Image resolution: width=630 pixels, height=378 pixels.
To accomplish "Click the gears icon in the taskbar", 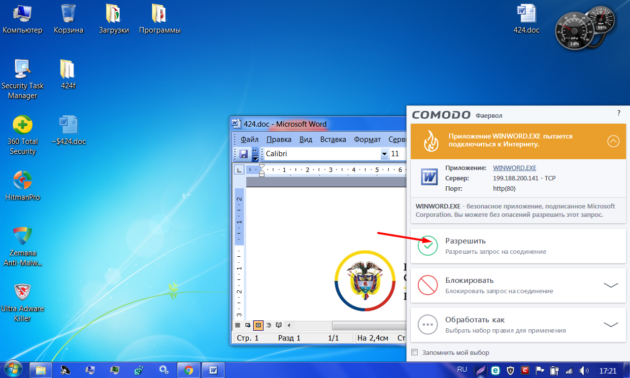I will click(x=164, y=369).
